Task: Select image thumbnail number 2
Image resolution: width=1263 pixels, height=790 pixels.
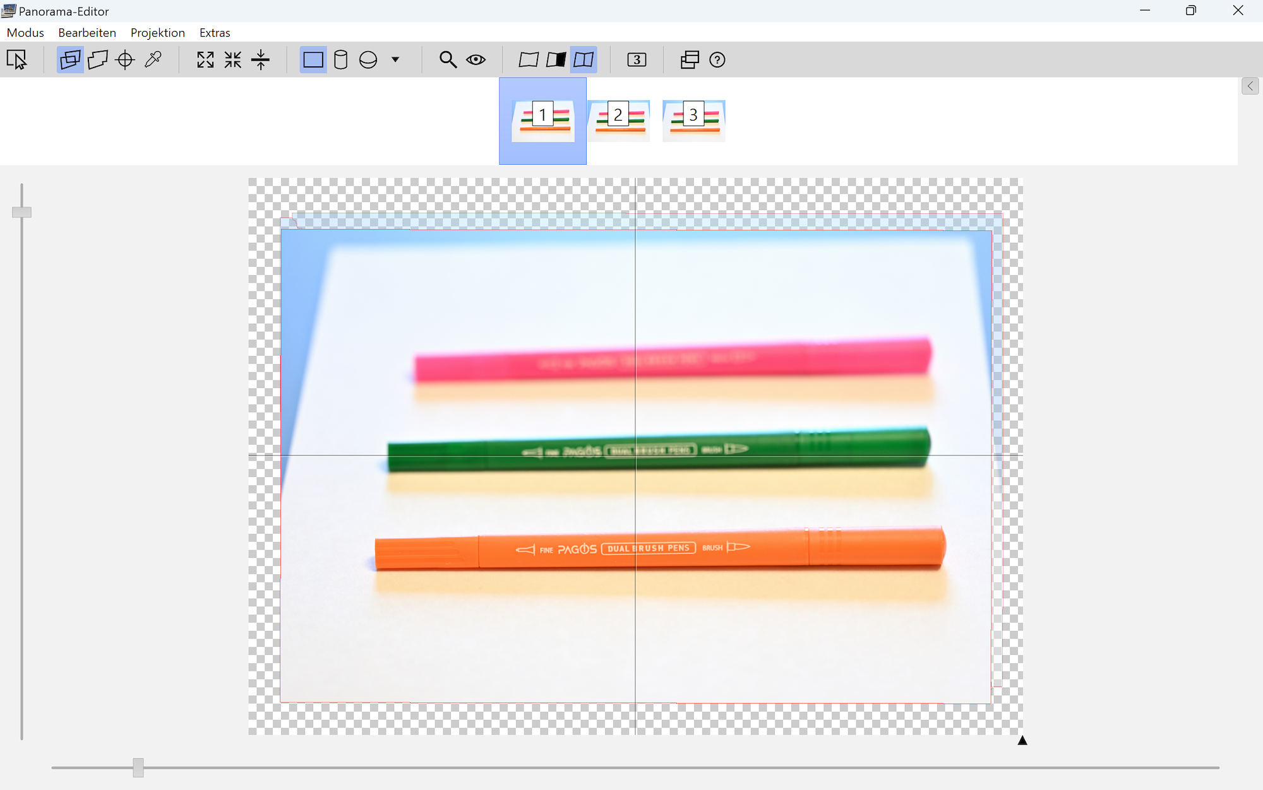Action: 618,120
